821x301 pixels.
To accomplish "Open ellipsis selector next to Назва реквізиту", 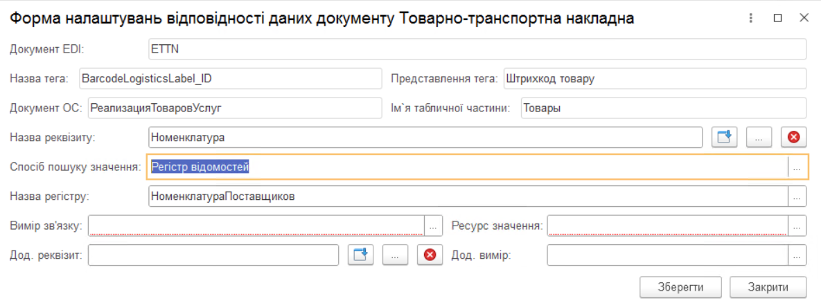I will (759, 138).
